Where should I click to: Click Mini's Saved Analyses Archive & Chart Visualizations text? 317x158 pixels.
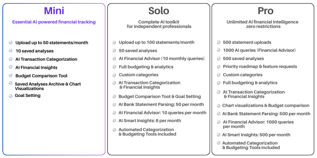(x=48, y=86)
